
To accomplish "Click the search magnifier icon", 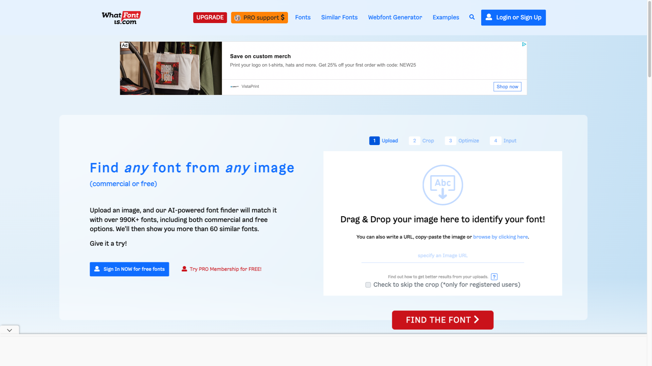I will point(472,17).
